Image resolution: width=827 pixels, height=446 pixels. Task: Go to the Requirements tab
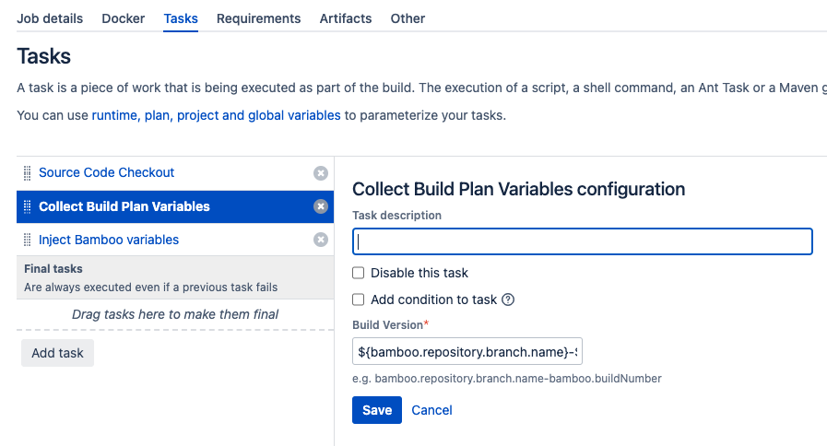point(258,18)
